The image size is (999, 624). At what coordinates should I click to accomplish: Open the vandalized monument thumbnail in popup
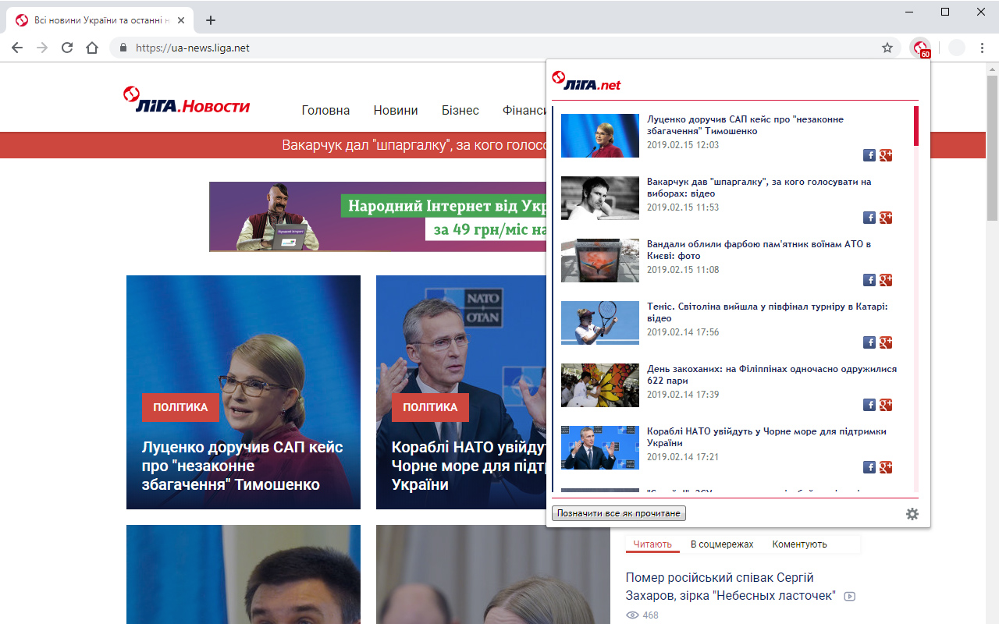coord(600,261)
